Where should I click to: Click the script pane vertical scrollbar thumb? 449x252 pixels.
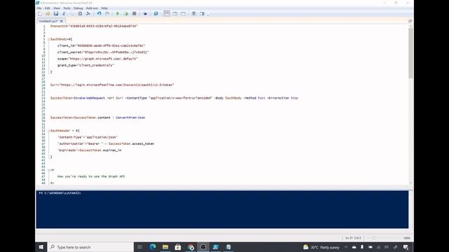point(410,53)
